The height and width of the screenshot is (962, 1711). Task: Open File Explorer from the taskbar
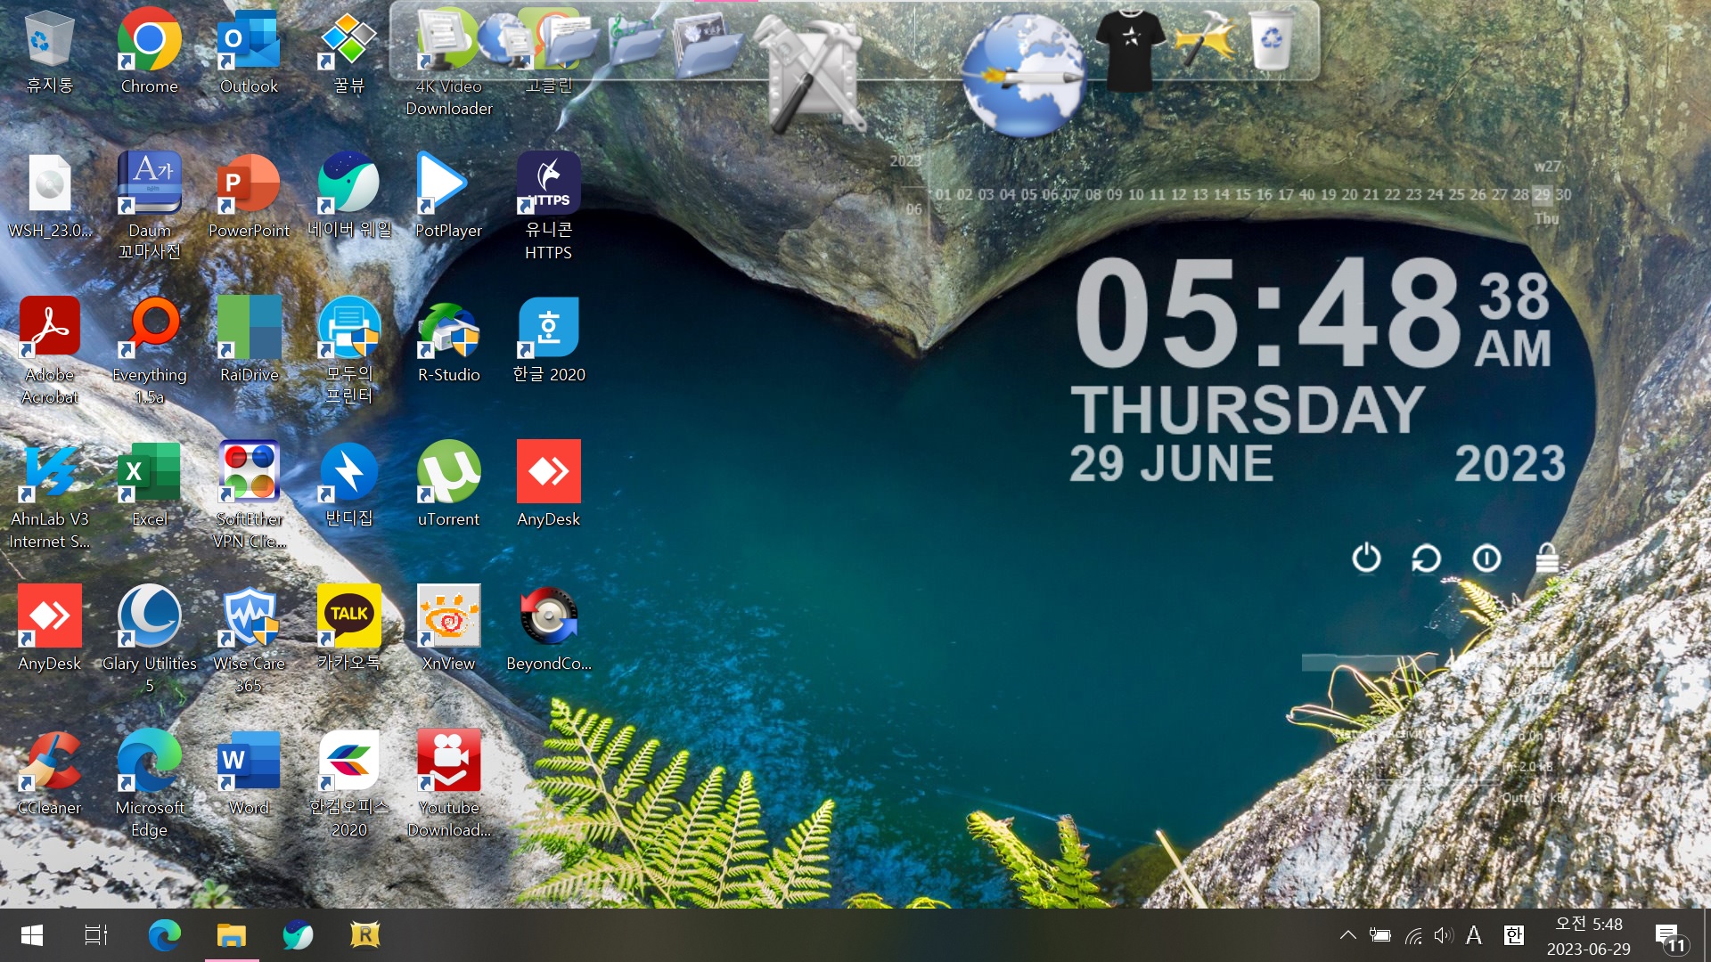[232, 935]
